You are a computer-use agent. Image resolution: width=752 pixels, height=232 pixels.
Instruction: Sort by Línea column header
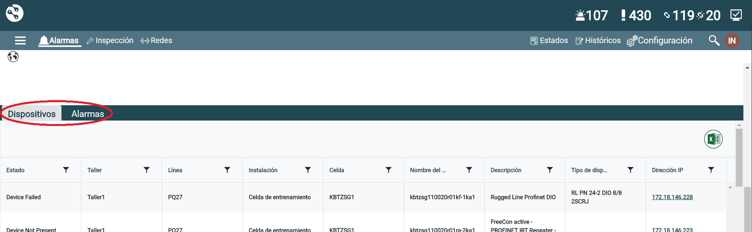click(x=175, y=170)
